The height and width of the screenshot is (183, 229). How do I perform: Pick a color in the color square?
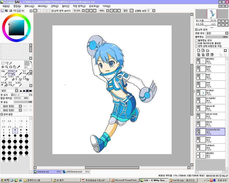pyautogui.click(x=16, y=28)
